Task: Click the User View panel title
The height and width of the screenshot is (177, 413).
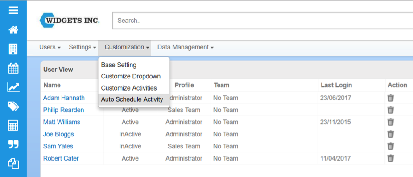Action: pos(58,70)
